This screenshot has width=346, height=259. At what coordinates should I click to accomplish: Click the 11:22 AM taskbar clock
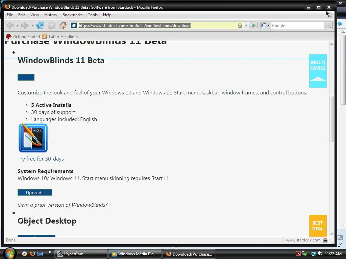[333, 254]
